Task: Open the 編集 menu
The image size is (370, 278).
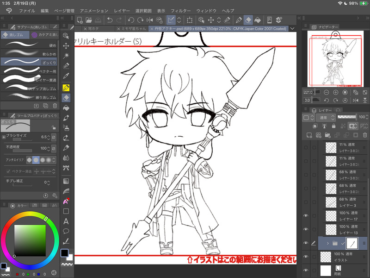Action: 44,11
